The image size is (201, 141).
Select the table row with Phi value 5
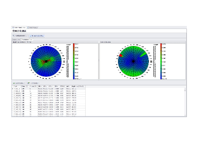tap(49, 91)
